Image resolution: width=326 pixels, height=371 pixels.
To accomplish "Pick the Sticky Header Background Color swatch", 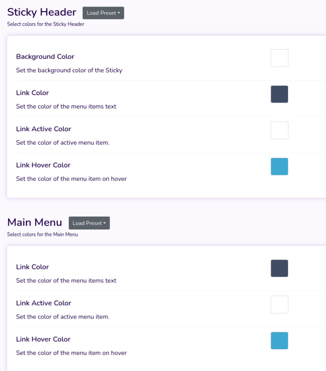I will coord(279,58).
